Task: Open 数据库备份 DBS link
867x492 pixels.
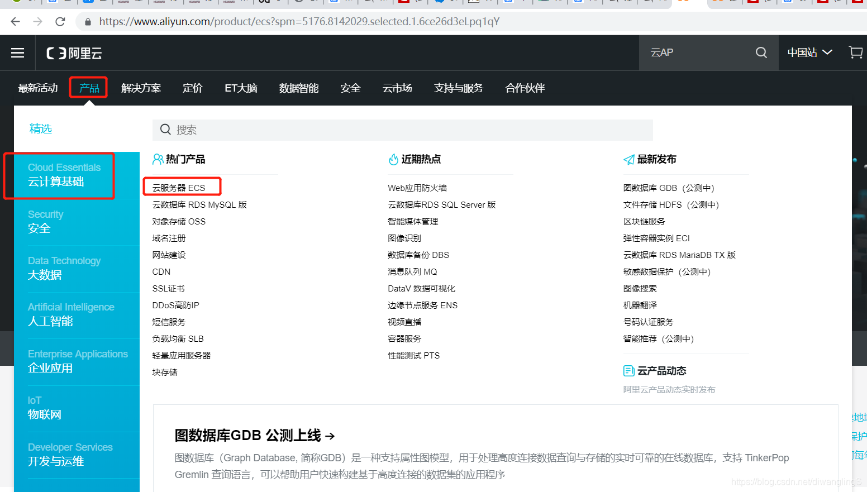Action: [418, 255]
